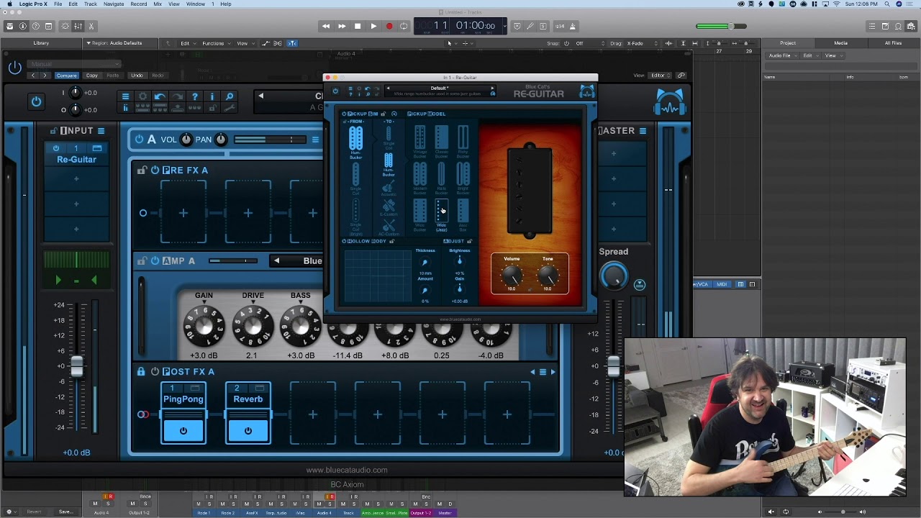Click the Compare button

coord(66,76)
